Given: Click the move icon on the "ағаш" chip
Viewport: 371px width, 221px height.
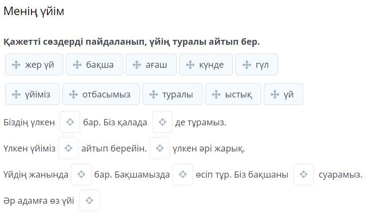Looking at the screenshot, I should (x=137, y=65).
